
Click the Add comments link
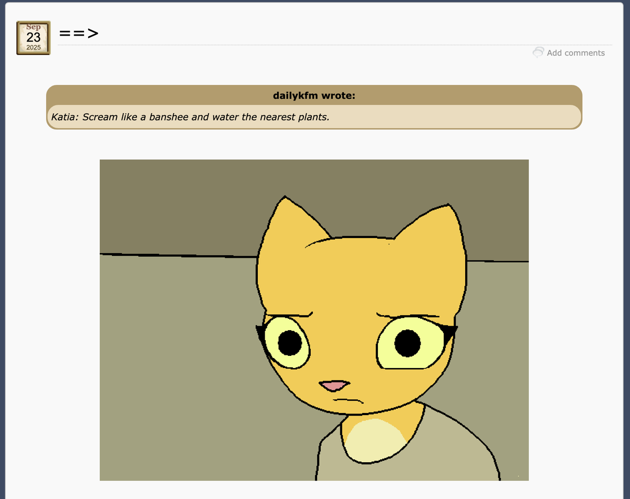point(575,53)
